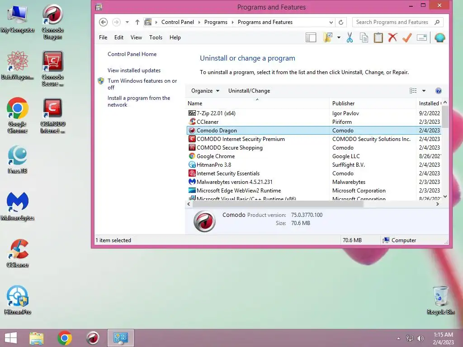Open the help question mark icon
463x347 pixels.
pos(439,91)
